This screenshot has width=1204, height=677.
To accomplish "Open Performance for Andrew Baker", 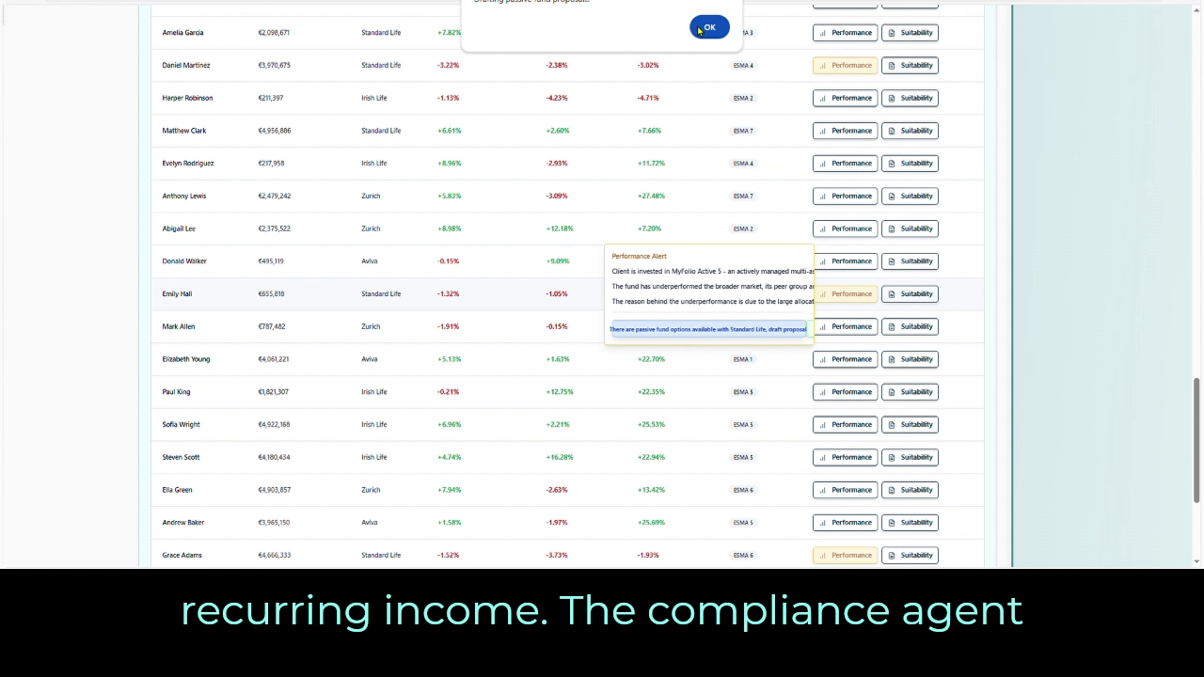I will click(x=845, y=523).
